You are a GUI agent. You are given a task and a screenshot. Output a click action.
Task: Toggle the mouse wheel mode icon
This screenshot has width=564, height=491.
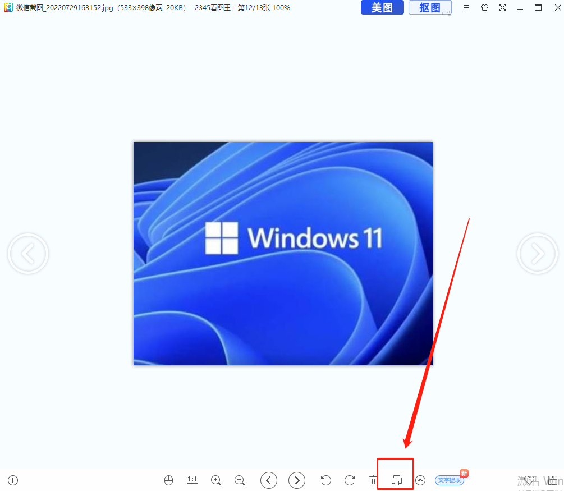tap(169, 480)
